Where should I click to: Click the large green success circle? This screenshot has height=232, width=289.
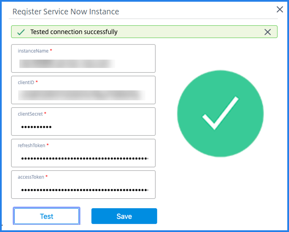[x=220, y=113]
